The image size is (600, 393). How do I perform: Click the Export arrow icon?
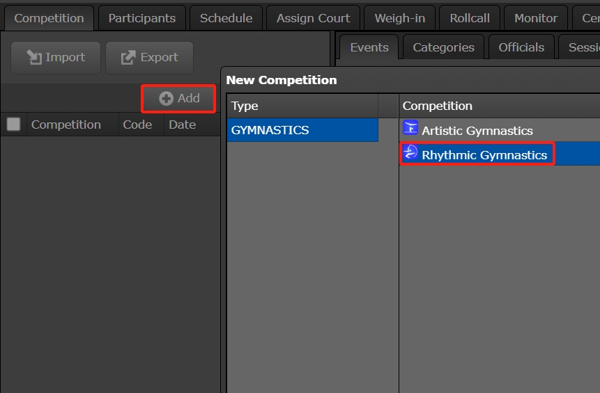128,58
